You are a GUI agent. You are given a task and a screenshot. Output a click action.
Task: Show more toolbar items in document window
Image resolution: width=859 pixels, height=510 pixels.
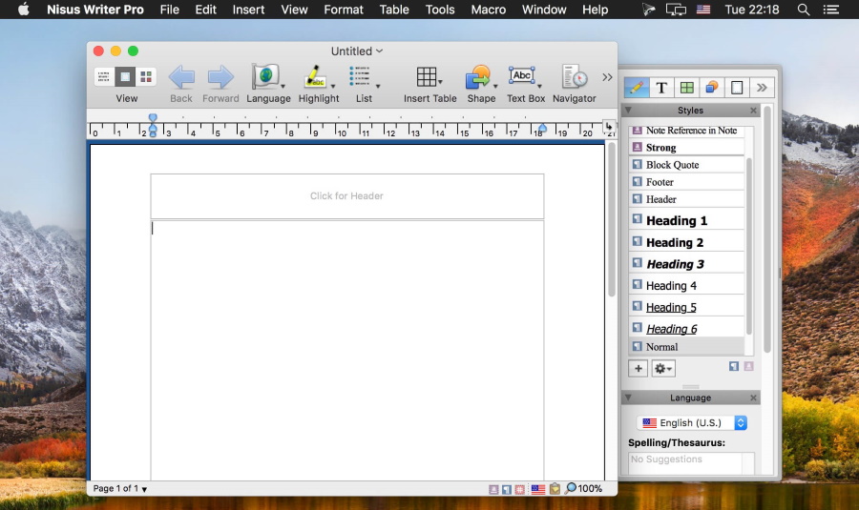coord(607,77)
